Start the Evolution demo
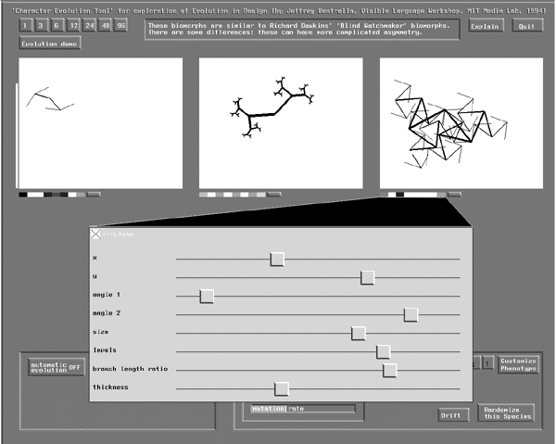 (x=50, y=43)
